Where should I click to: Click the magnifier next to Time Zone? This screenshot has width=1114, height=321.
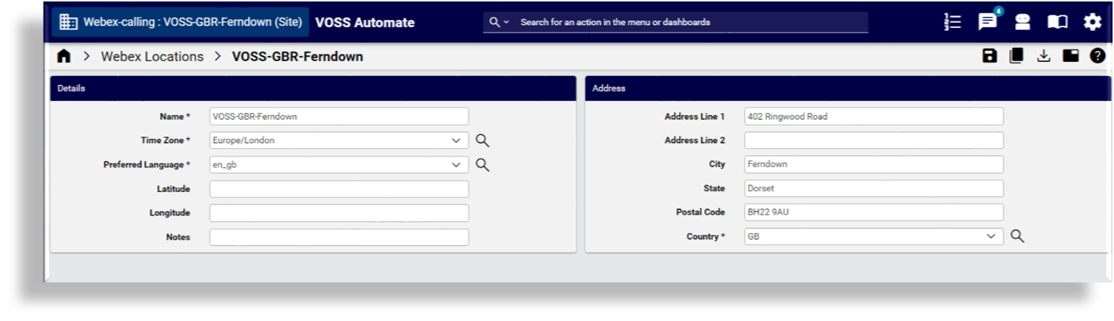[x=483, y=140]
